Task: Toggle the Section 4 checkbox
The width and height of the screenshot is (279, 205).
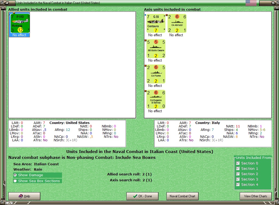Action: point(238,184)
